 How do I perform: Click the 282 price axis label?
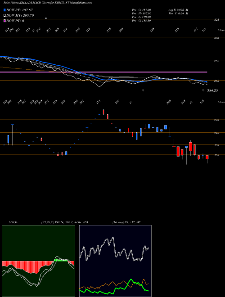(216, 61)
